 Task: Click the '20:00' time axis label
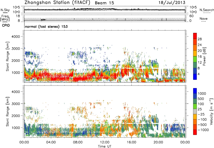tap(158, 142)
